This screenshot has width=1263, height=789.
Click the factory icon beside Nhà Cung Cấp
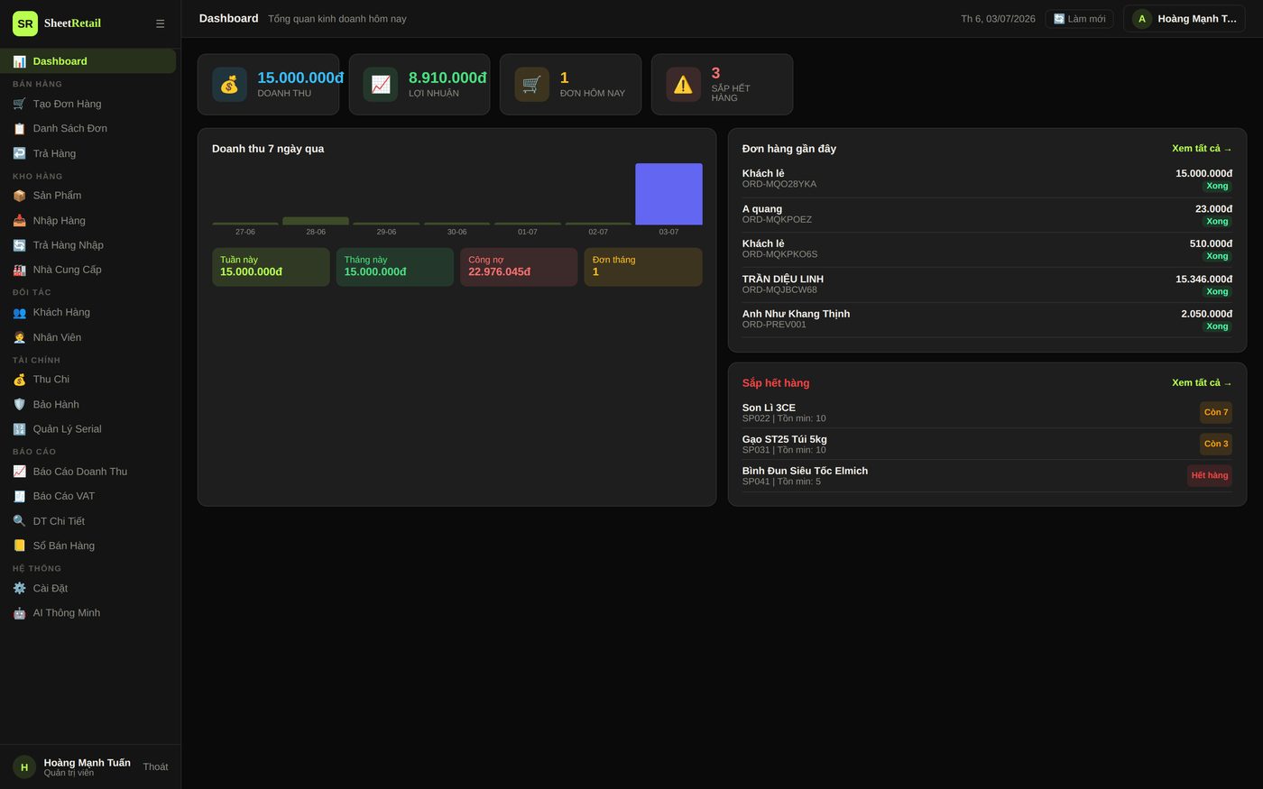coord(19,270)
